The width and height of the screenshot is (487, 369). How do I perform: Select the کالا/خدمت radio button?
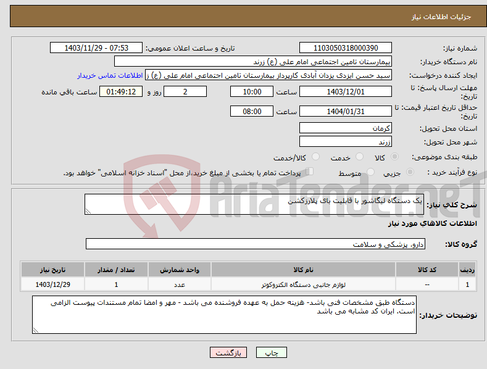pyautogui.click(x=315, y=157)
